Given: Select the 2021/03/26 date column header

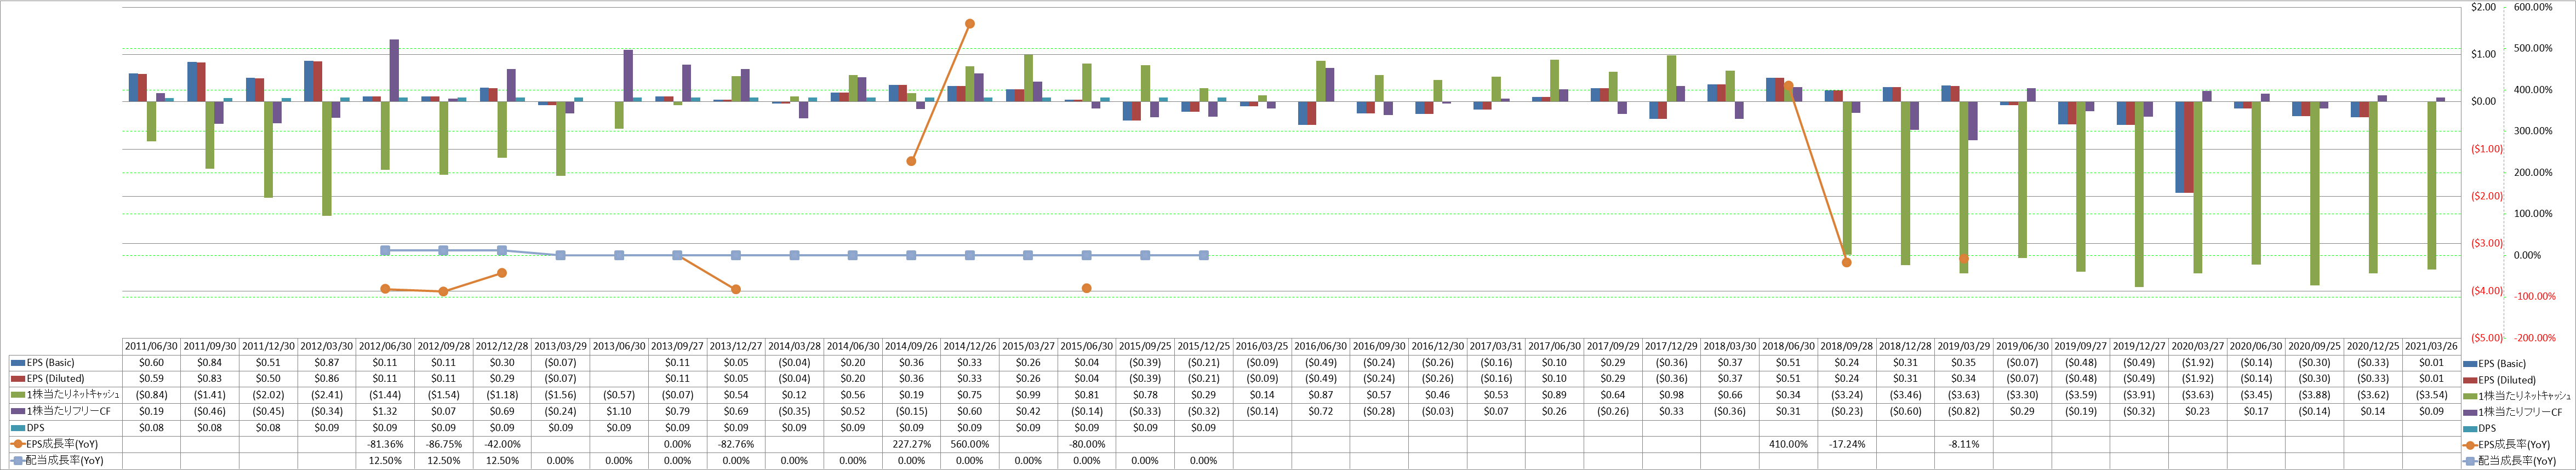Looking at the screenshot, I should [x=2431, y=346].
